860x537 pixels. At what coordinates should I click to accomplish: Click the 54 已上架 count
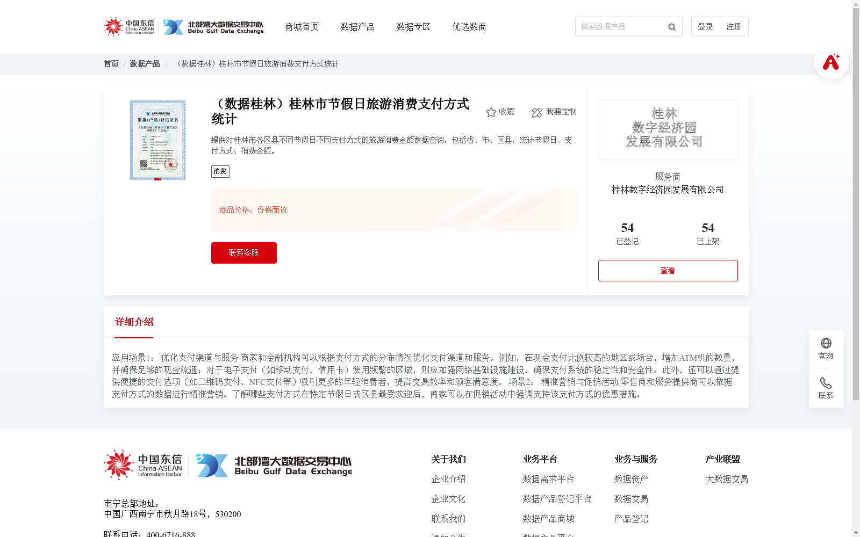point(708,234)
